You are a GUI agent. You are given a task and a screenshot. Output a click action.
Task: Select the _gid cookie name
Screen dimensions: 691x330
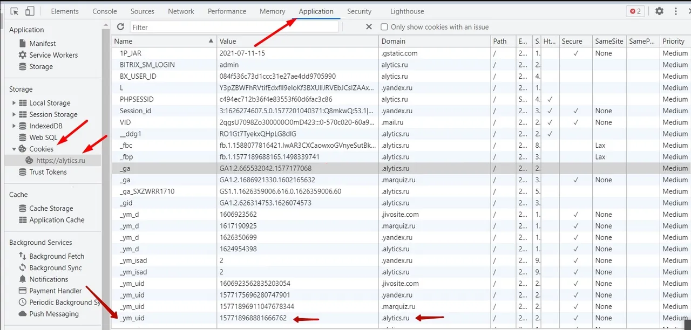(x=126, y=203)
